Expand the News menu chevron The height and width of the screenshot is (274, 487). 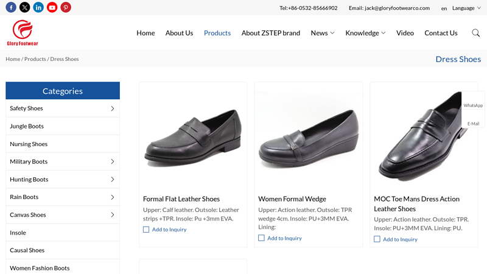click(x=332, y=33)
